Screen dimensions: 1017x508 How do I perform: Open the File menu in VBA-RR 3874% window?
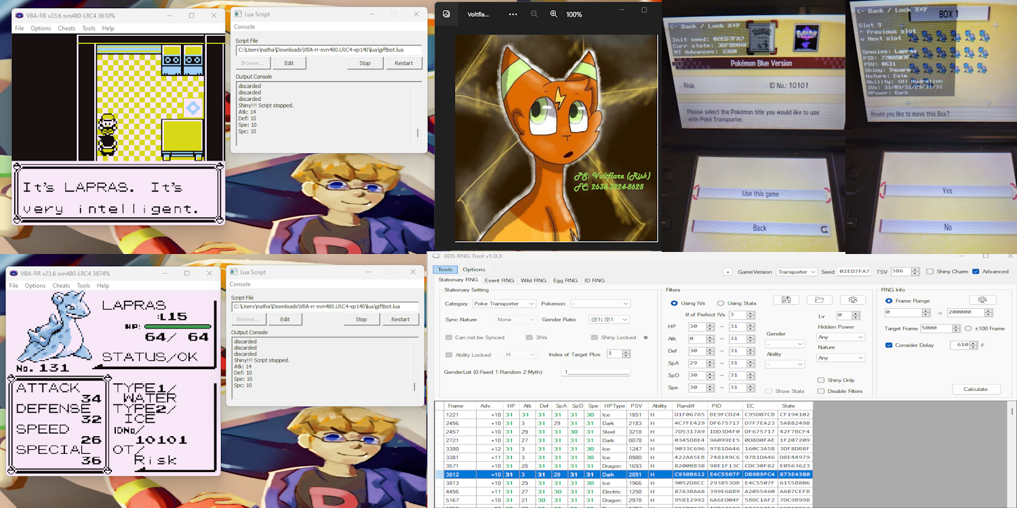click(14, 286)
